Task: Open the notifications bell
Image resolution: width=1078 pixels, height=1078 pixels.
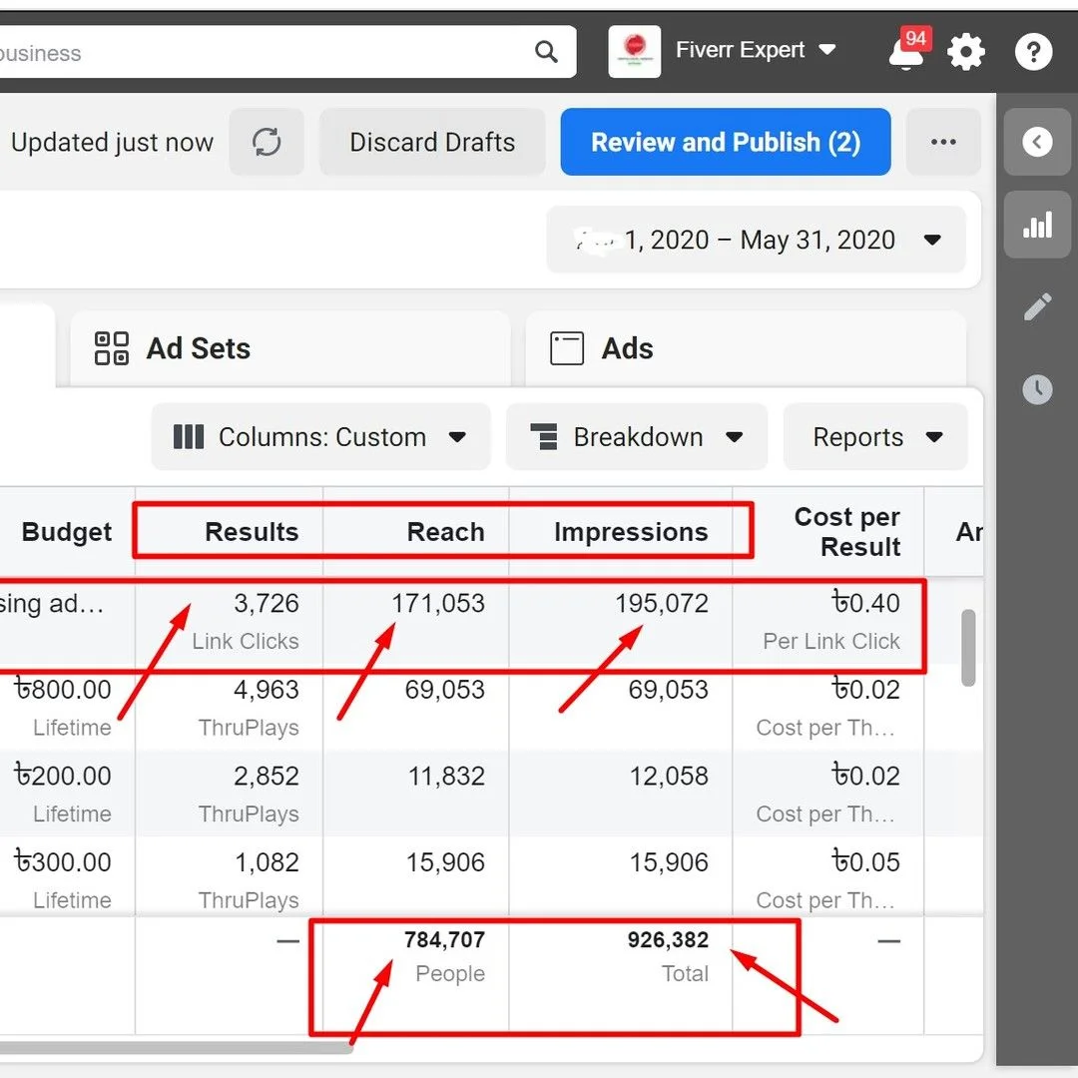Action: point(904,52)
